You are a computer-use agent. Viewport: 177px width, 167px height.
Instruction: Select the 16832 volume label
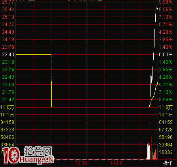pos(166,152)
